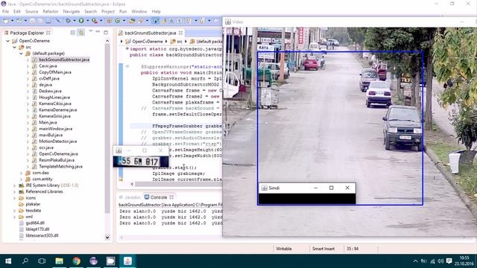Screen dimensions: 477x268
Task: Click the Package Explorer scroll-down arrow
Action: click(107, 237)
